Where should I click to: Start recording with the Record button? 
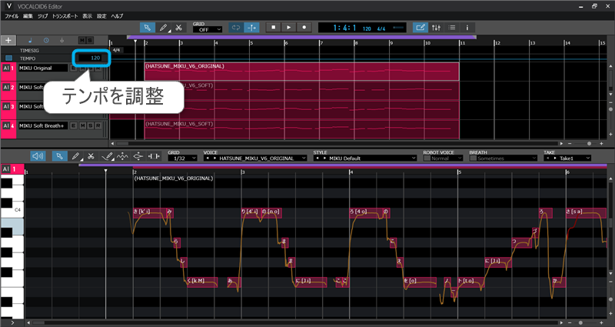[x=304, y=28]
